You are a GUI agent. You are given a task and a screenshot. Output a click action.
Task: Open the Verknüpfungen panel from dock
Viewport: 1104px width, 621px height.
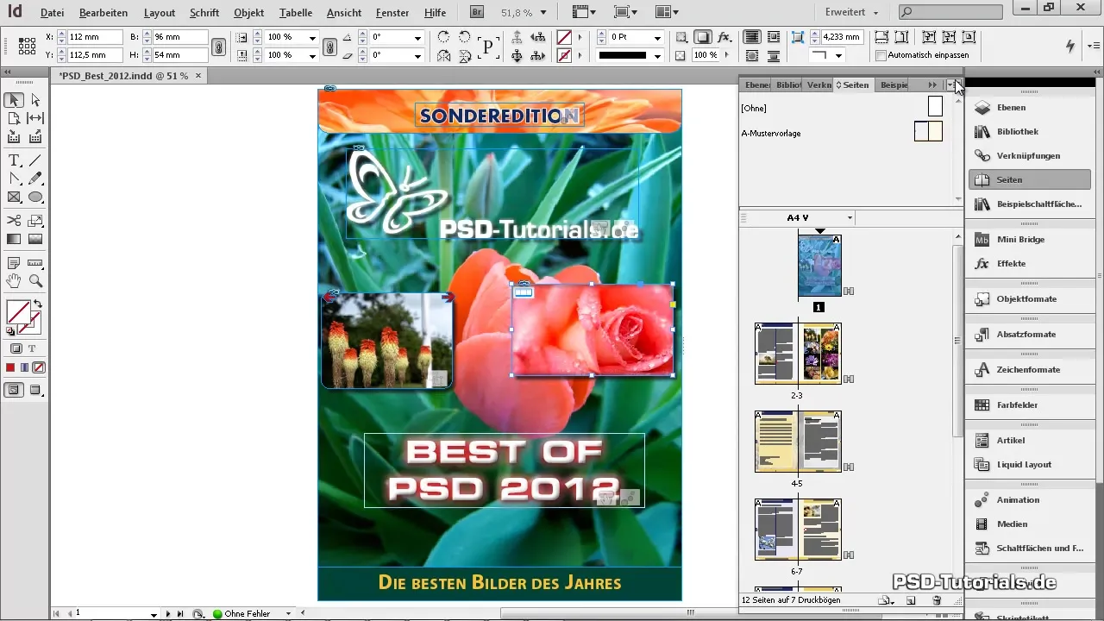point(1030,156)
